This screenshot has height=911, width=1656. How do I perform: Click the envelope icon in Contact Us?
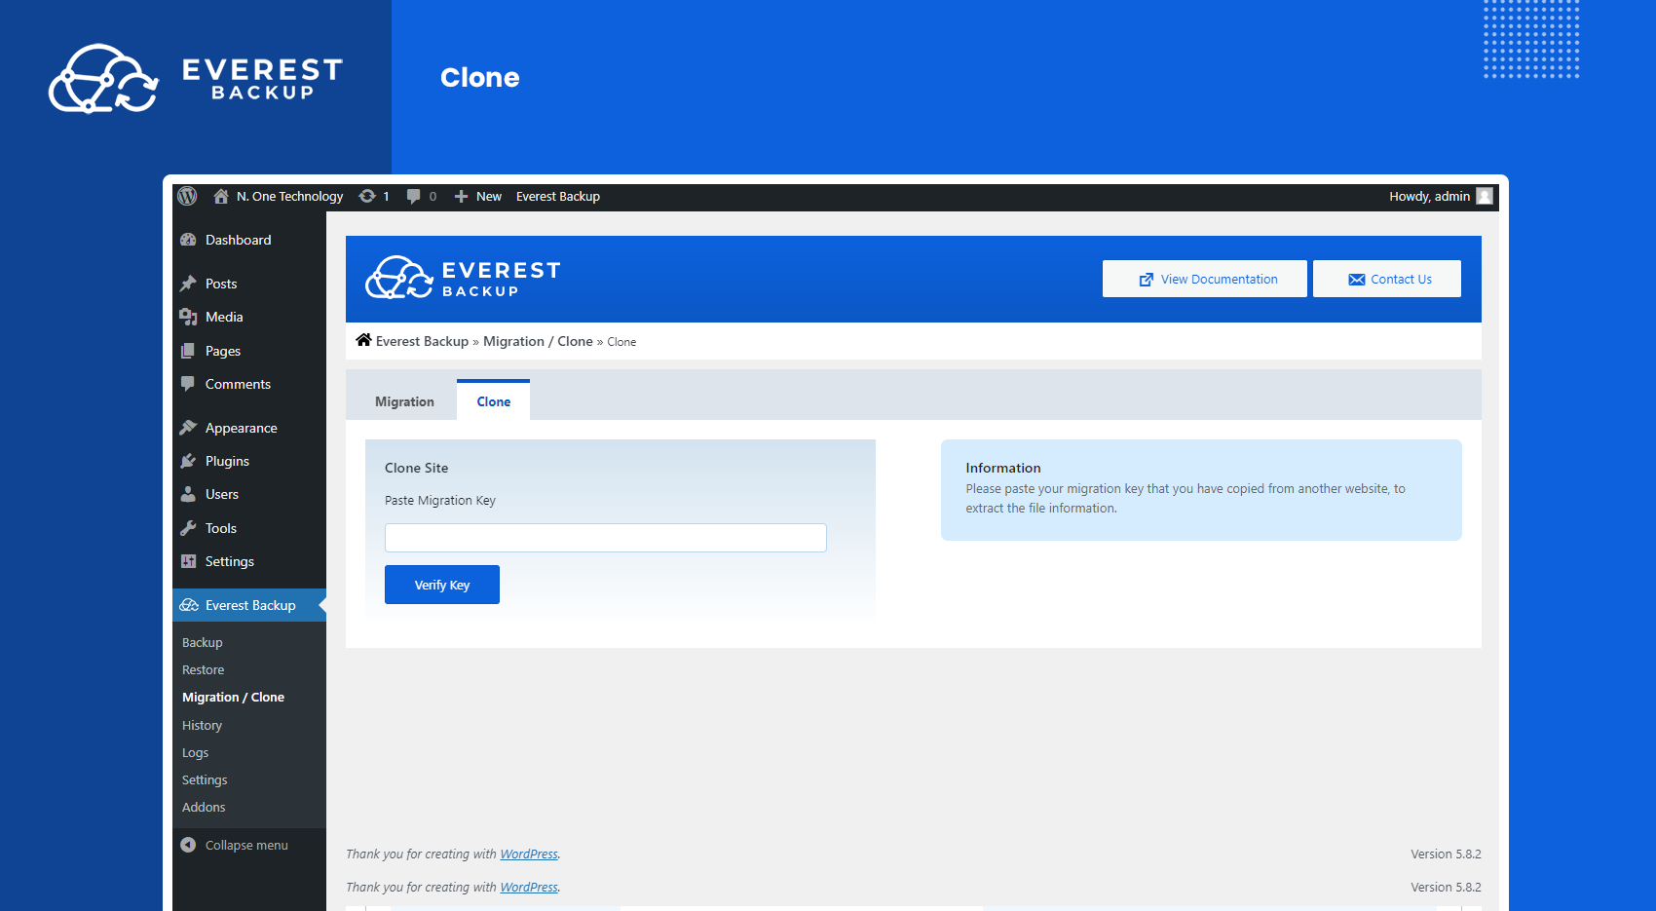(1356, 280)
